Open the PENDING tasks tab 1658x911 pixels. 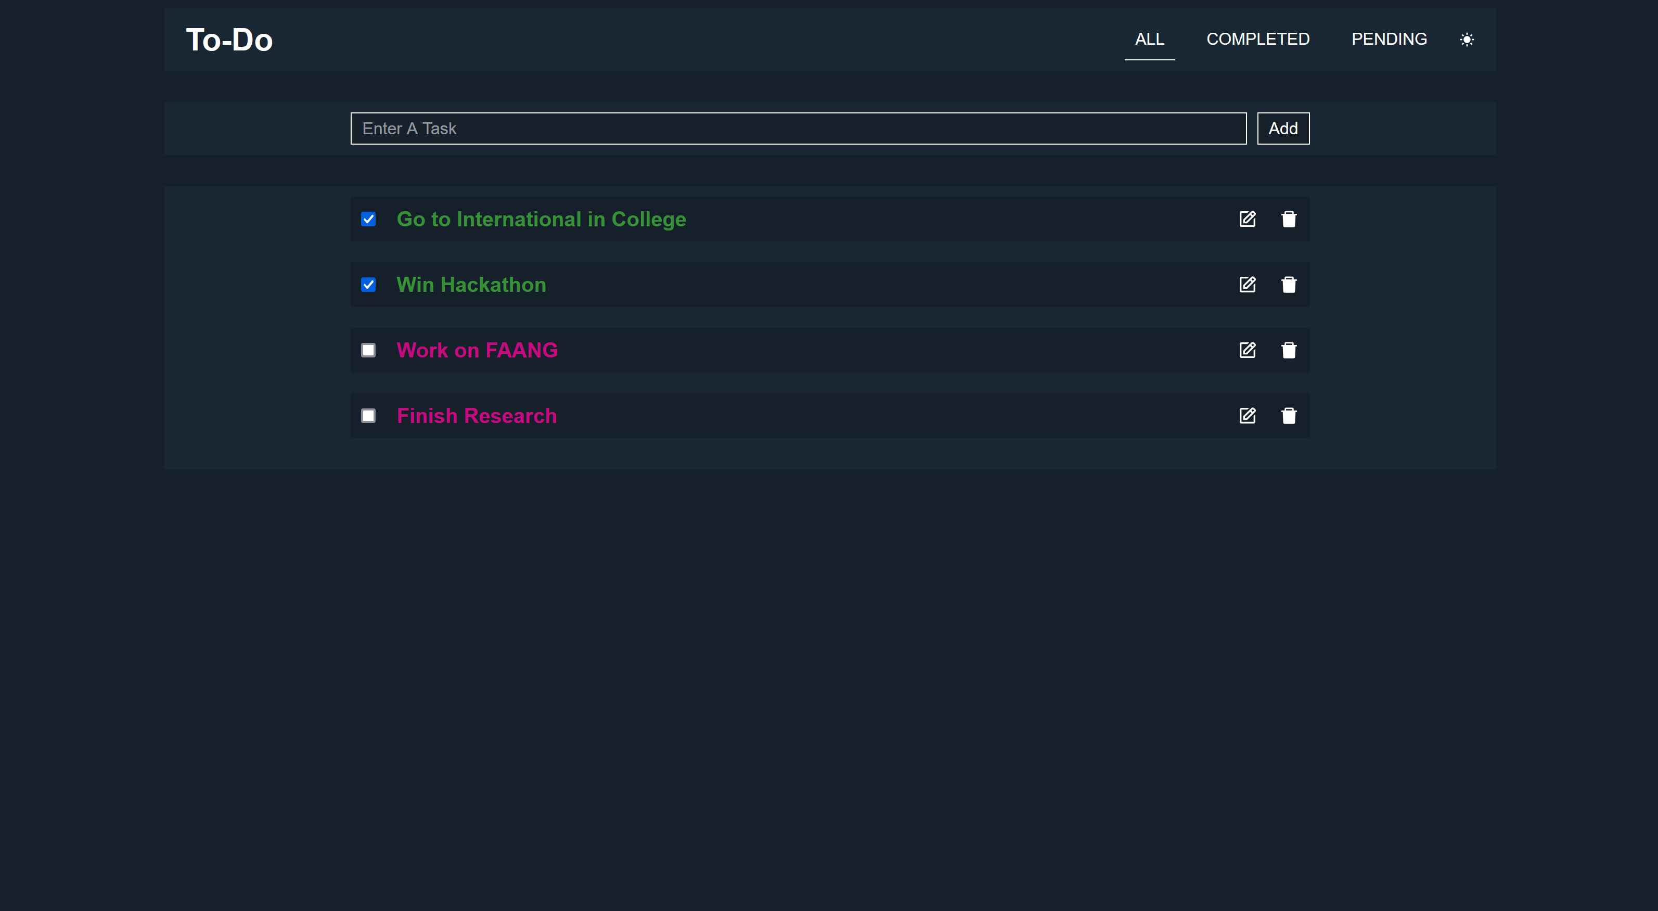tap(1389, 39)
